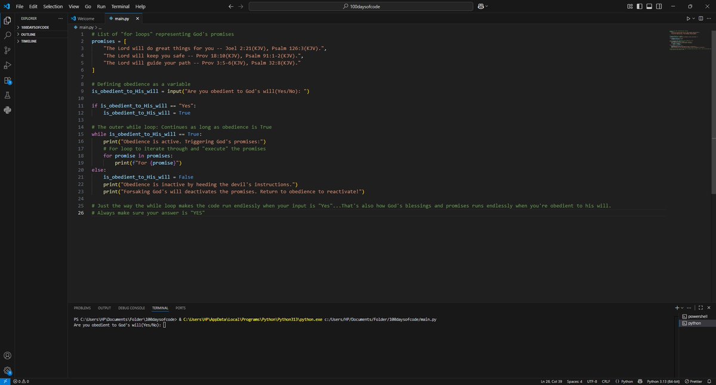This screenshot has width=716, height=385.
Task: Open the Accounts menu icon
Action: click(x=7, y=356)
